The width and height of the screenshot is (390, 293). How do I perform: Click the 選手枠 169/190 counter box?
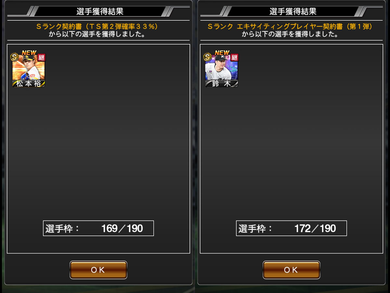[x=98, y=228]
